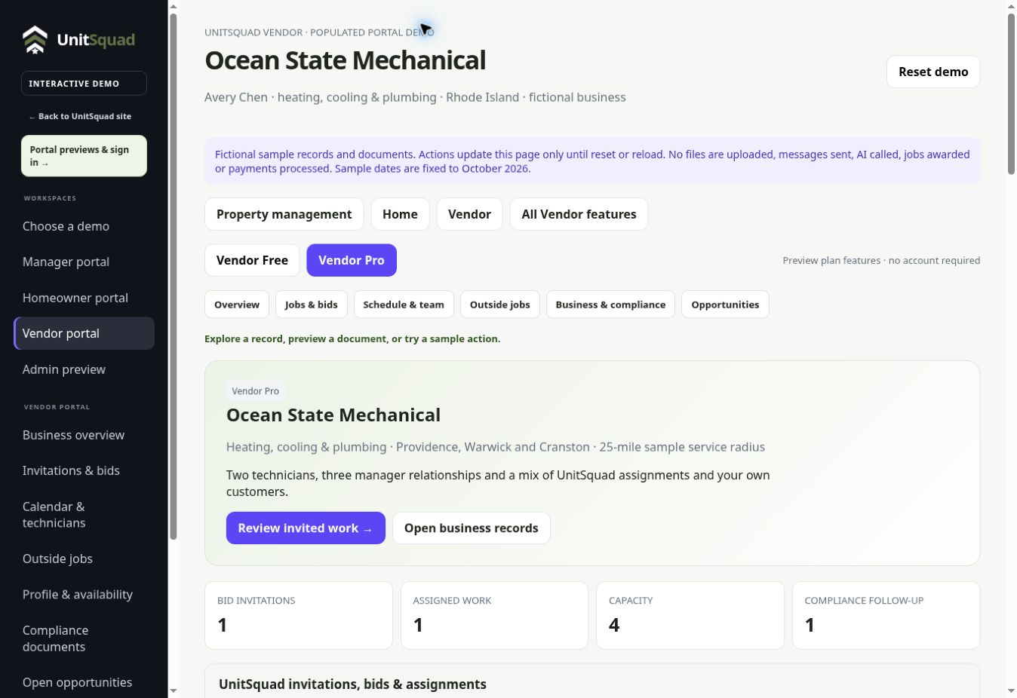Click the main page scrollbar up arrow

pos(1012,7)
